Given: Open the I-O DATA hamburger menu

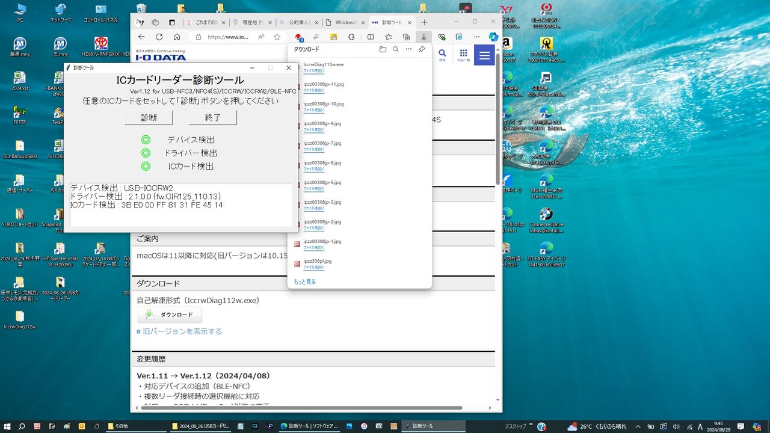Looking at the screenshot, I should pyautogui.click(x=484, y=55).
